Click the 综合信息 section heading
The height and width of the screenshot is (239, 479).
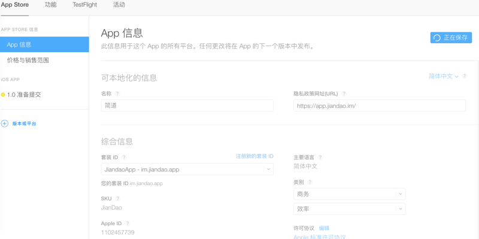click(117, 141)
